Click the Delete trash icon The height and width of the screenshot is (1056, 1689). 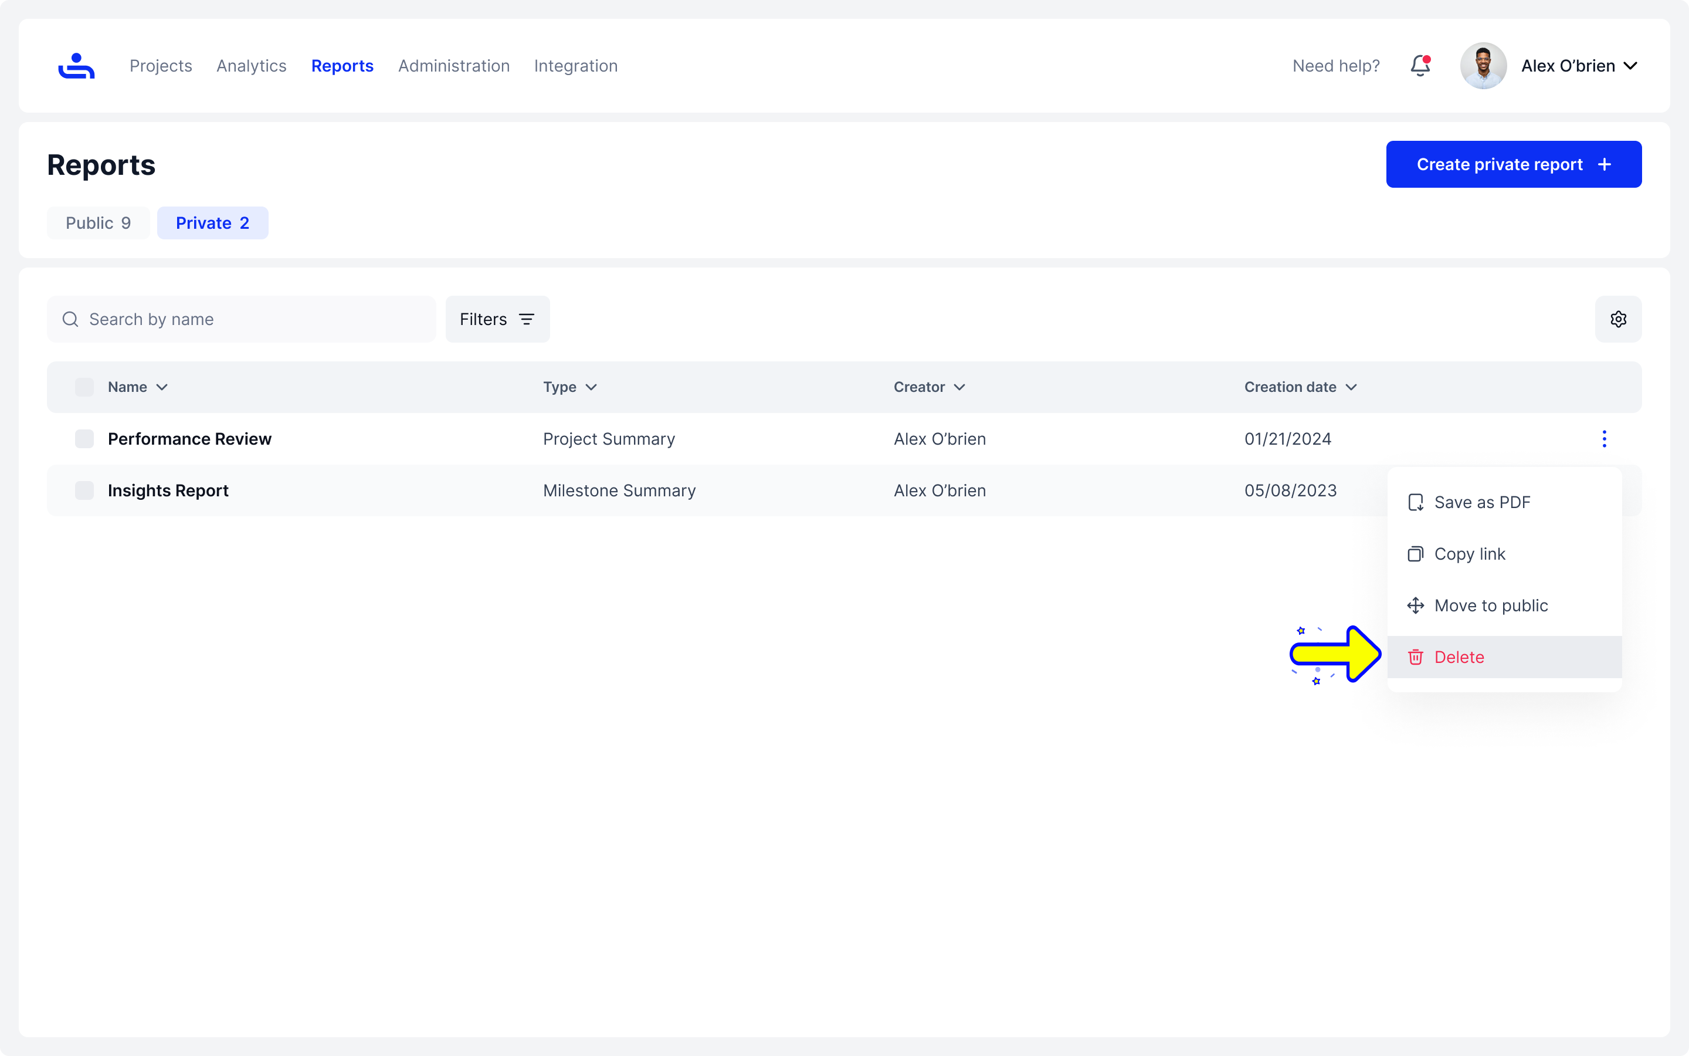(1415, 657)
